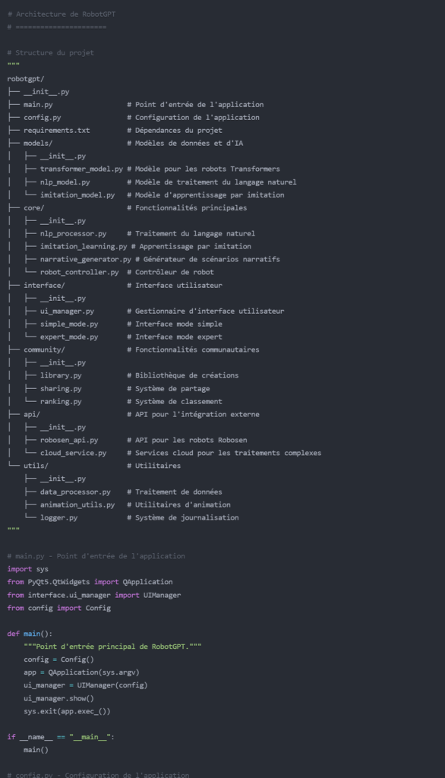Click 'def main():' function definition
The image size is (445, 778).
(30, 634)
